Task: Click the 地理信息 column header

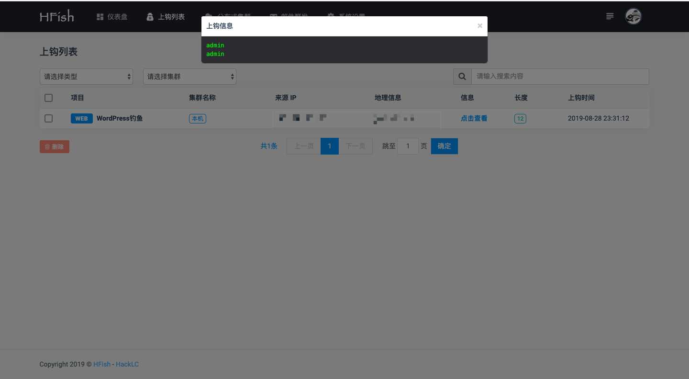Action: (388, 98)
